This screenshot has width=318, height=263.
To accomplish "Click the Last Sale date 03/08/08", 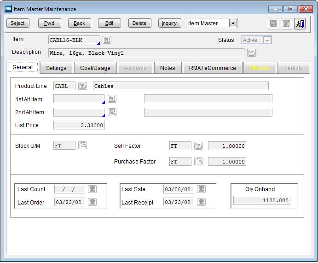I will 179,189.
